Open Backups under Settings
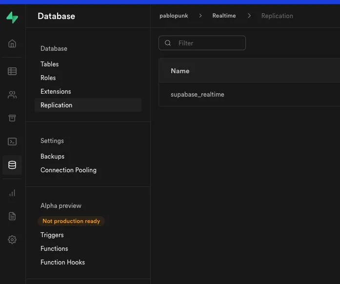This screenshot has height=284, width=340. click(52, 156)
